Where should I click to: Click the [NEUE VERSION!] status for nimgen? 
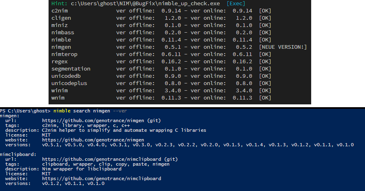pos(283,47)
